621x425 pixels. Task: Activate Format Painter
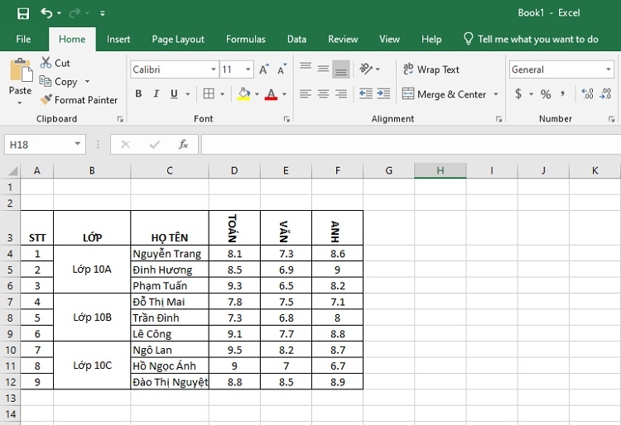[x=79, y=99]
